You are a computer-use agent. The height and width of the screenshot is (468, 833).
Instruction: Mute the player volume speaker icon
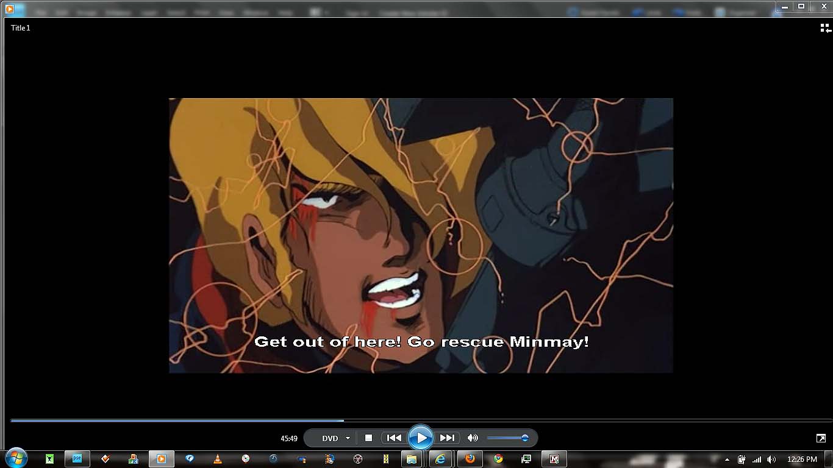473,438
